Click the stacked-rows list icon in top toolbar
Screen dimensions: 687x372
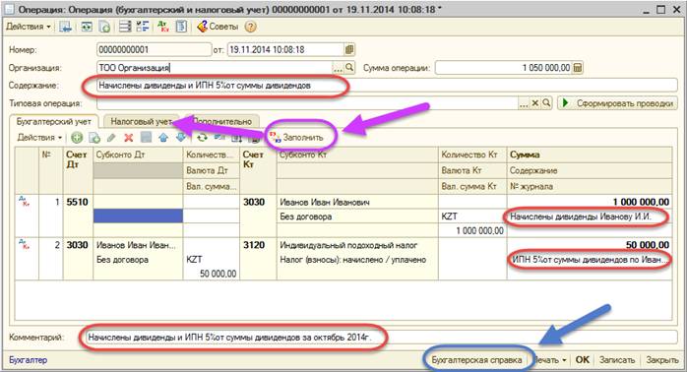[125, 27]
